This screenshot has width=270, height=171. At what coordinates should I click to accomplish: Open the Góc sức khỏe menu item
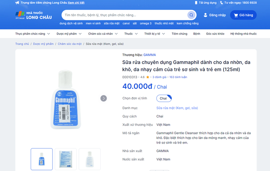[215, 34]
